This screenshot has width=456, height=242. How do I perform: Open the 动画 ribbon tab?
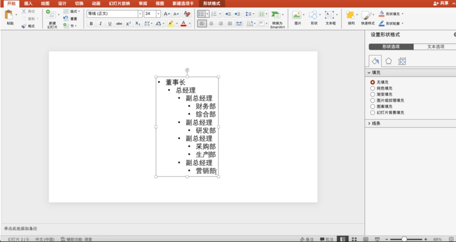(x=96, y=3)
